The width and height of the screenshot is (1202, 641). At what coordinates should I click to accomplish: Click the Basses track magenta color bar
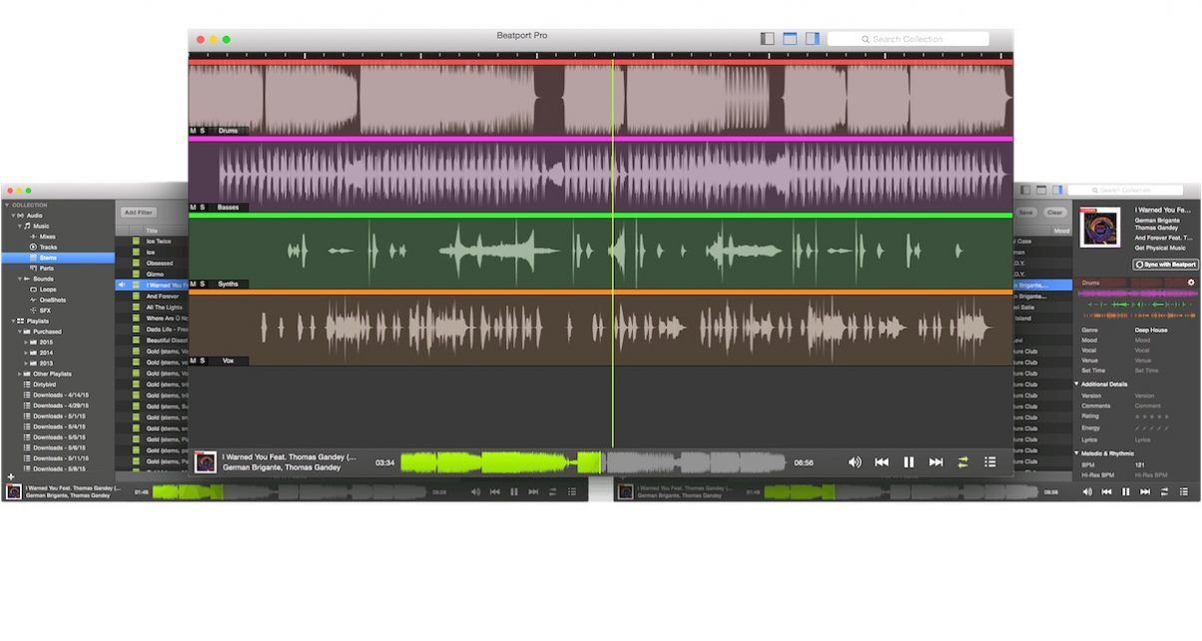pyautogui.click(x=600, y=139)
